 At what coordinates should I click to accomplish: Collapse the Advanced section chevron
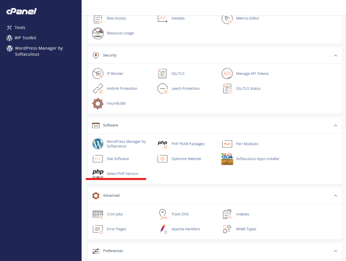tap(335, 196)
